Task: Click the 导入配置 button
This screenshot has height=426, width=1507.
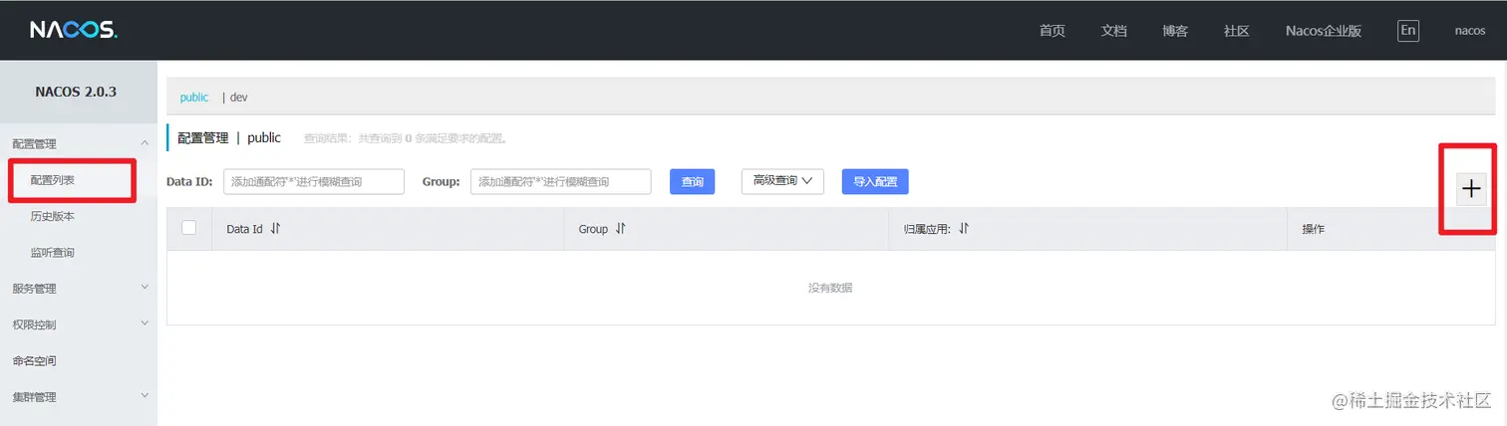Action: tap(875, 182)
